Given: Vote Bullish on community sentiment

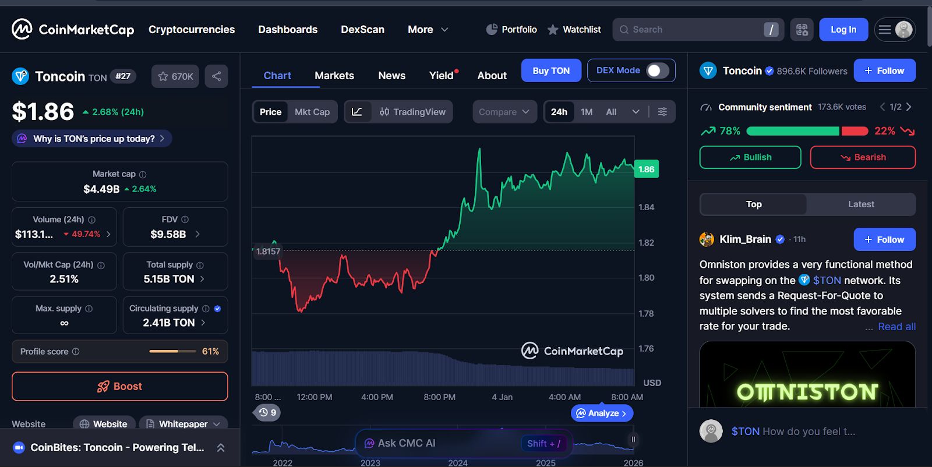Looking at the screenshot, I should (x=750, y=157).
